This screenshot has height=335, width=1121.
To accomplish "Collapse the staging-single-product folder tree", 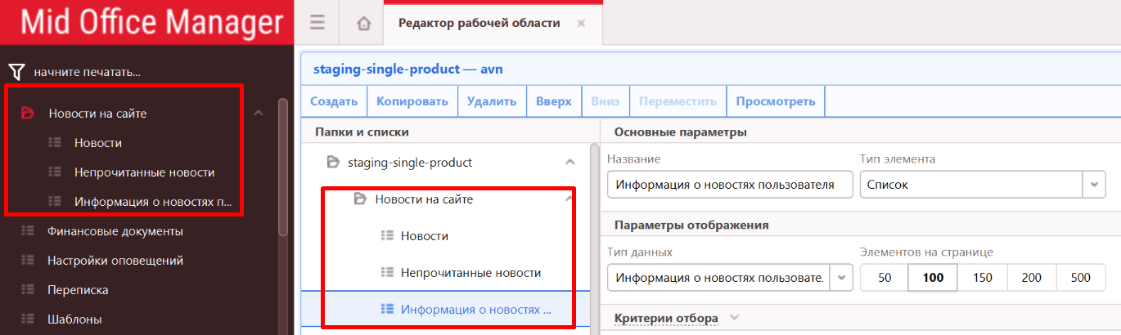I will point(570,163).
